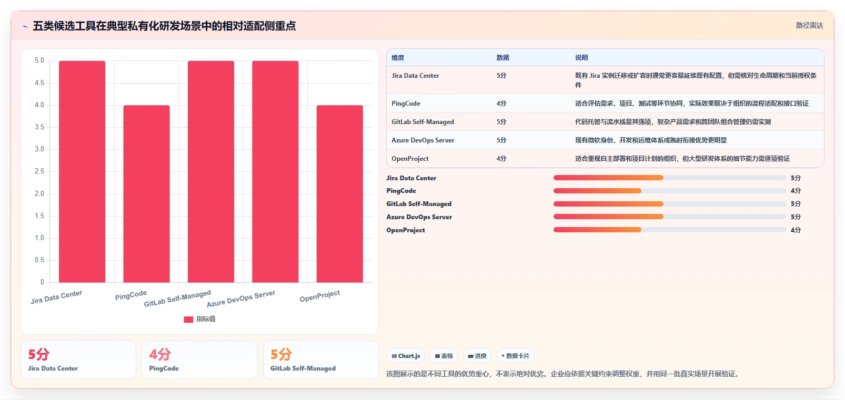Select the 表格 tag
The height and width of the screenshot is (400, 845).
[x=444, y=356]
